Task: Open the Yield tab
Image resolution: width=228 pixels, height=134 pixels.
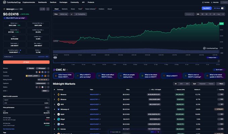Action: (80, 9)
